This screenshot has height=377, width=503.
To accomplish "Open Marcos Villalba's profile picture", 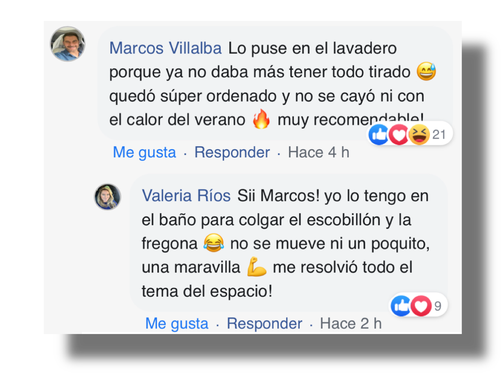I will point(68,44).
